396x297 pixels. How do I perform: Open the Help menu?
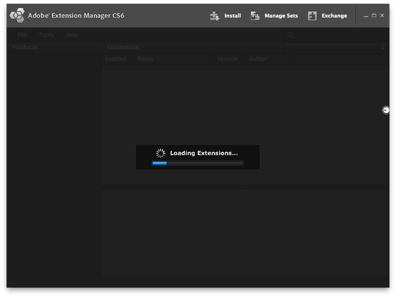coord(71,35)
